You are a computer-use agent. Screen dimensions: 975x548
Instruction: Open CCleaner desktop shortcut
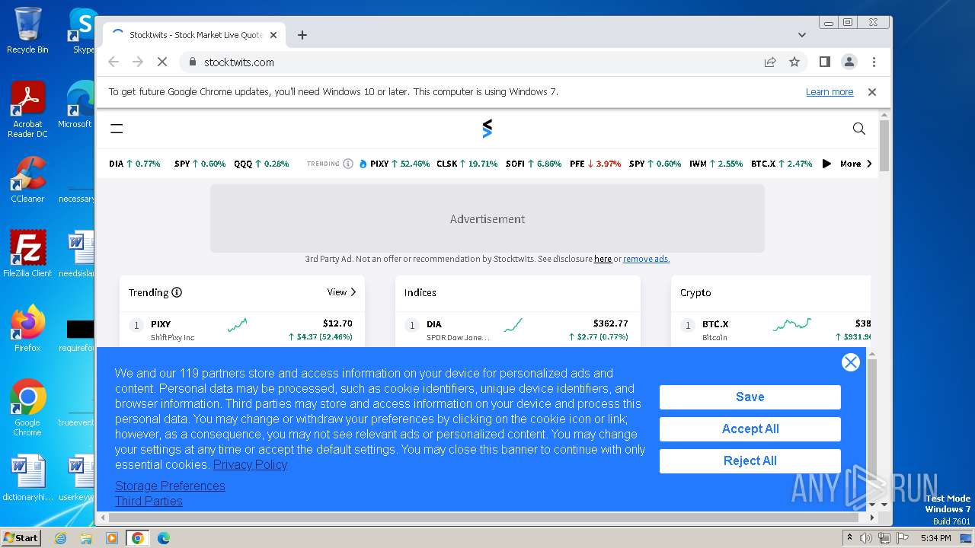click(27, 180)
